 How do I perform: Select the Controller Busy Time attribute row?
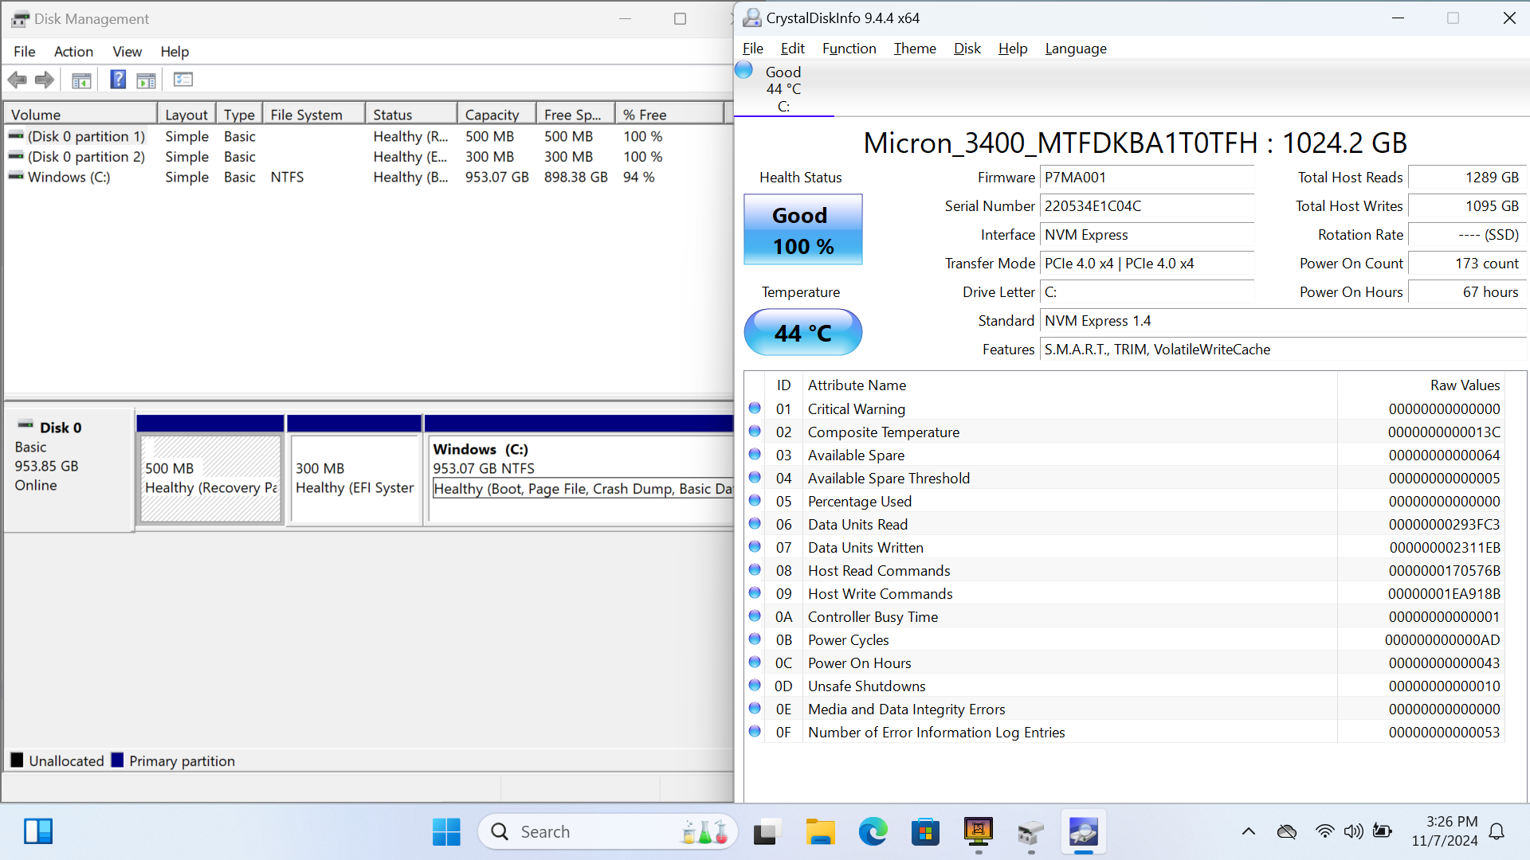click(1124, 617)
